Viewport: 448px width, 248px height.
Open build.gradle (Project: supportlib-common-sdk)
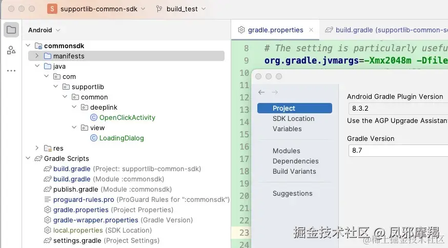tap(127, 169)
